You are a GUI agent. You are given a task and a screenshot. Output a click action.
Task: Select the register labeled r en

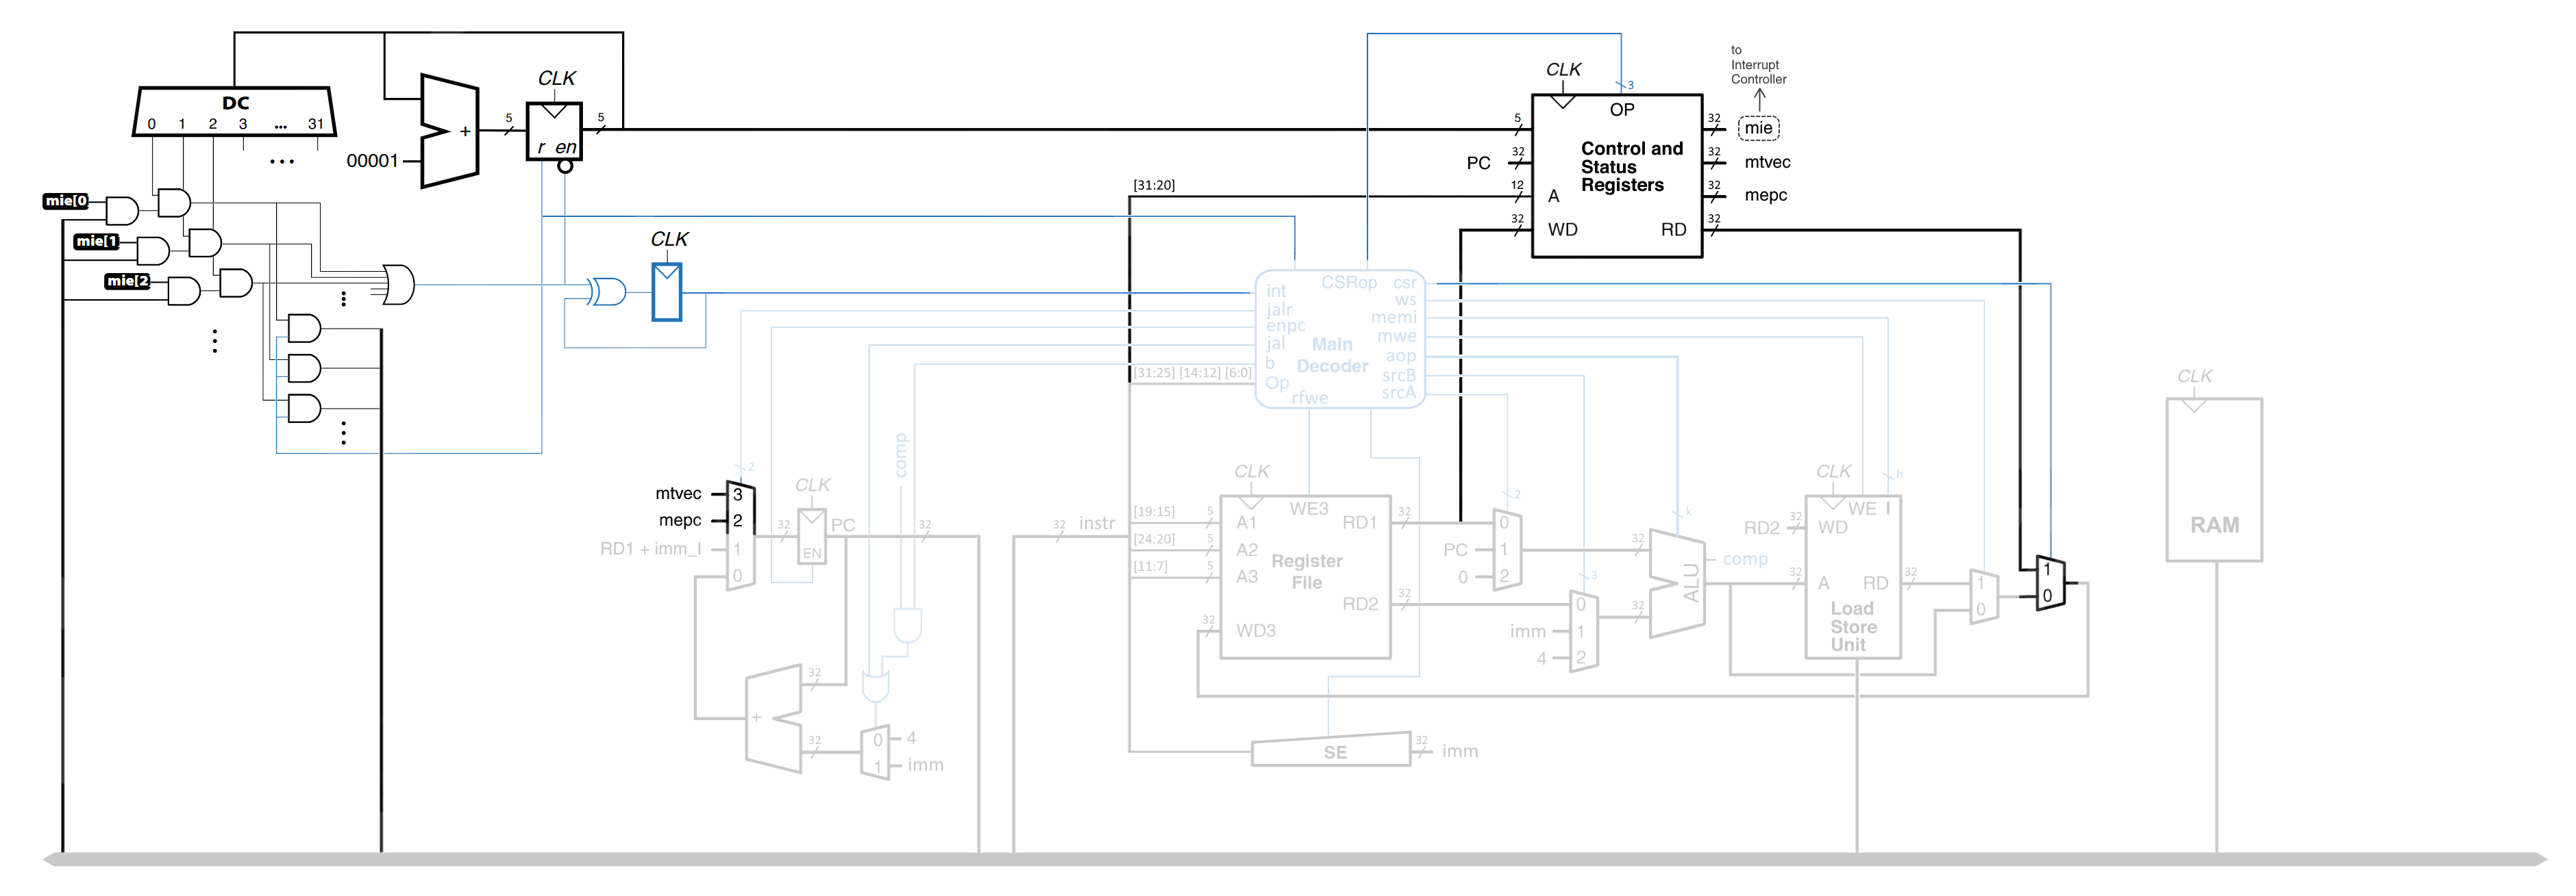click(554, 132)
